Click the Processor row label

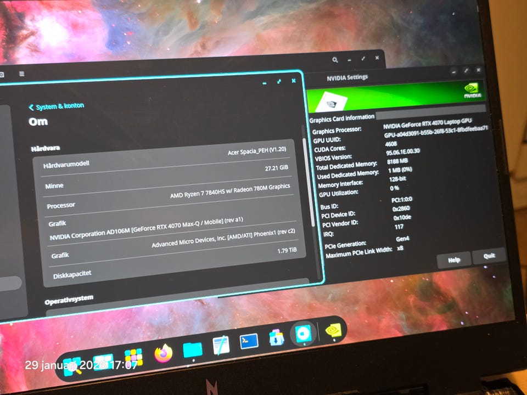[x=61, y=205]
